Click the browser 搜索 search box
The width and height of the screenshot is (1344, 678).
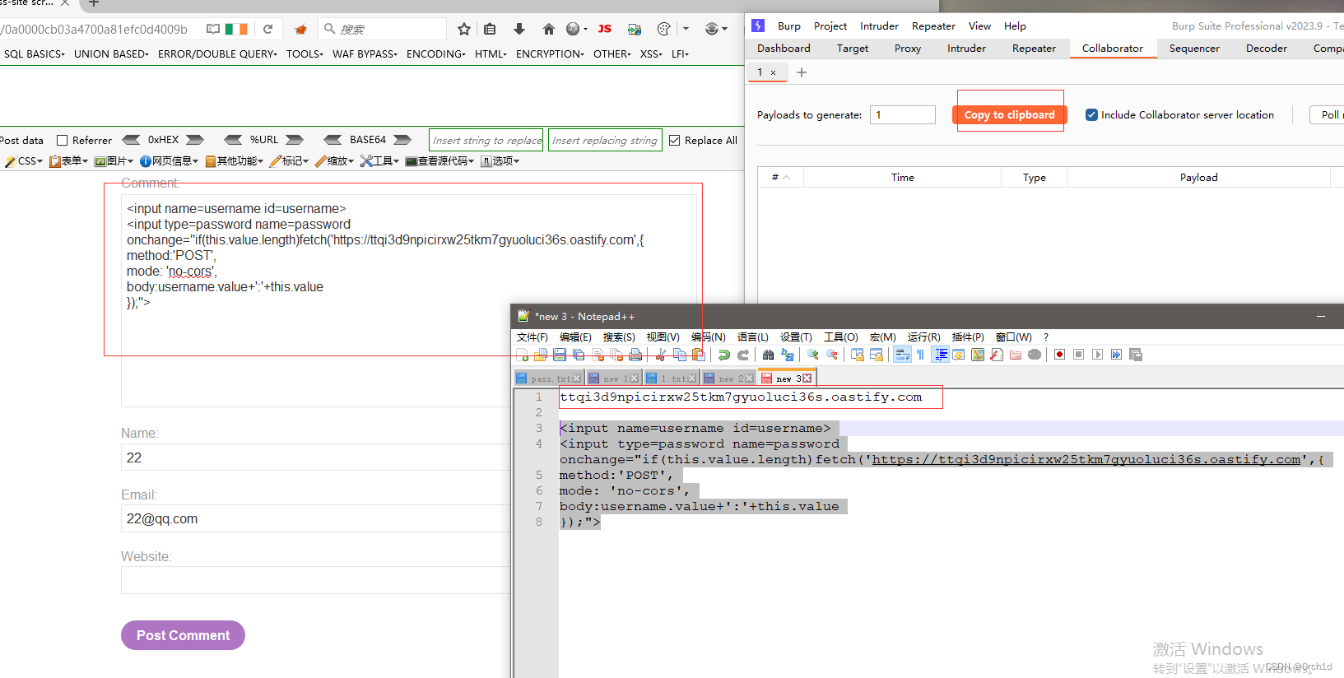click(x=383, y=29)
